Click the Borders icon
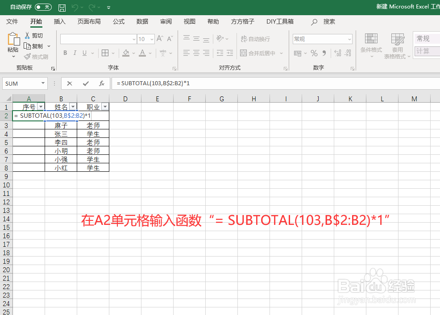Image resolution: width=440 pixels, height=315 pixels. [x=105, y=53]
